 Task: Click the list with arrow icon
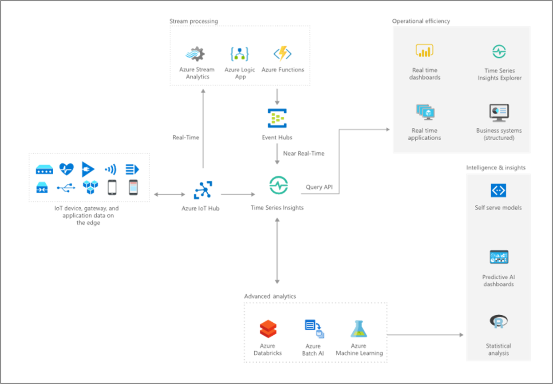132,169
